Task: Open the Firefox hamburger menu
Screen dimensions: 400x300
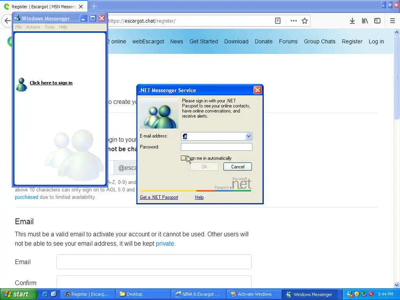Action: coord(393,21)
